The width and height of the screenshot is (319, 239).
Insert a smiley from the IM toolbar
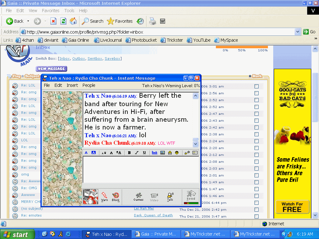(177, 152)
